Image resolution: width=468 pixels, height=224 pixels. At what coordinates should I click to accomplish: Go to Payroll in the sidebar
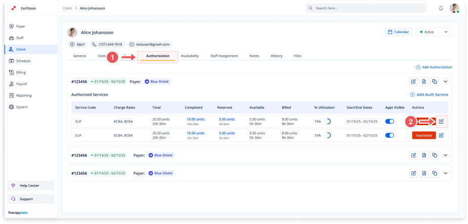[x=21, y=84]
